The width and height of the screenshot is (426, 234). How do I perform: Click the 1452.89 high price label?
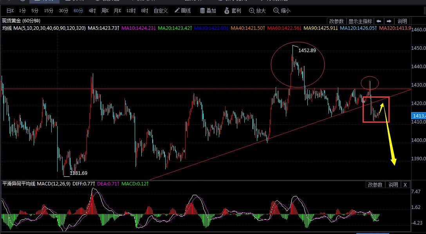point(307,50)
